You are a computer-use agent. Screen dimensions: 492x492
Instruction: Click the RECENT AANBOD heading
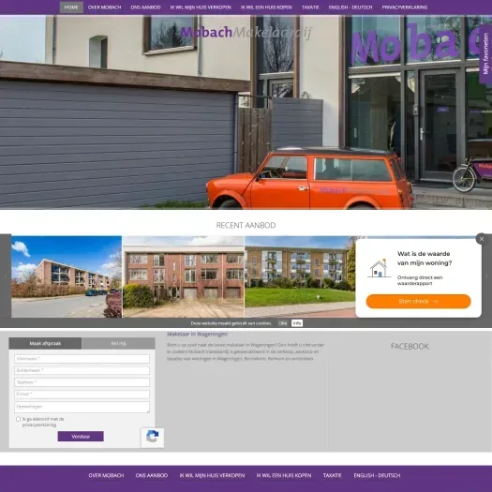coord(246,225)
